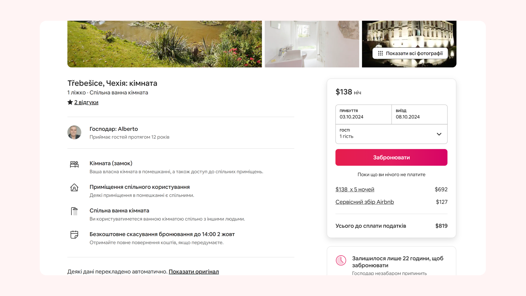Screen dimensions: 526x296
Task: Click the clock icon in the booking reminder
Action: (341, 260)
